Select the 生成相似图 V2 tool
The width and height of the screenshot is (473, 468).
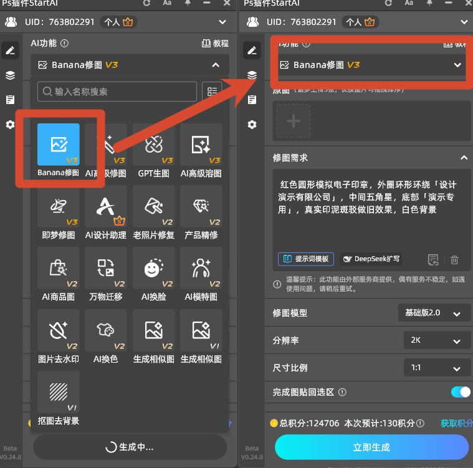pyautogui.click(x=153, y=330)
